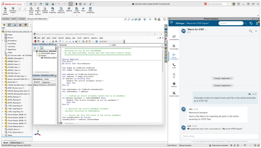Click the VBA Design Mode icon

[76, 41]
